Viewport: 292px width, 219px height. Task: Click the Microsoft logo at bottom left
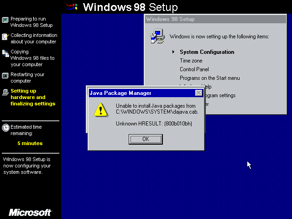(31, 213)
